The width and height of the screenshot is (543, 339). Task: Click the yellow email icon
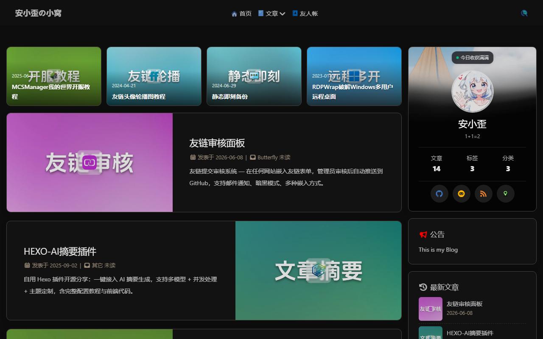tap(462, 194)
